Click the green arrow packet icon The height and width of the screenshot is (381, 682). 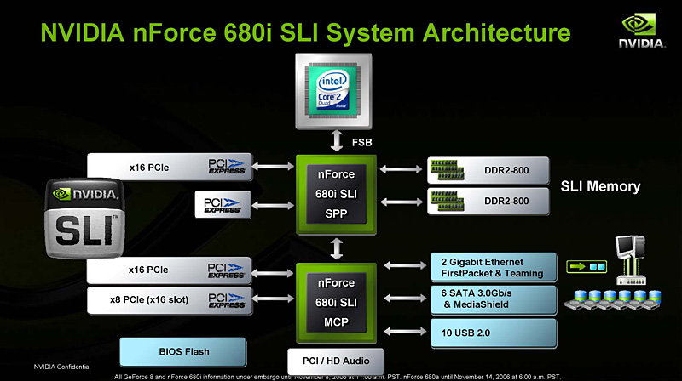pyautogui.click(x=587, y=266)
